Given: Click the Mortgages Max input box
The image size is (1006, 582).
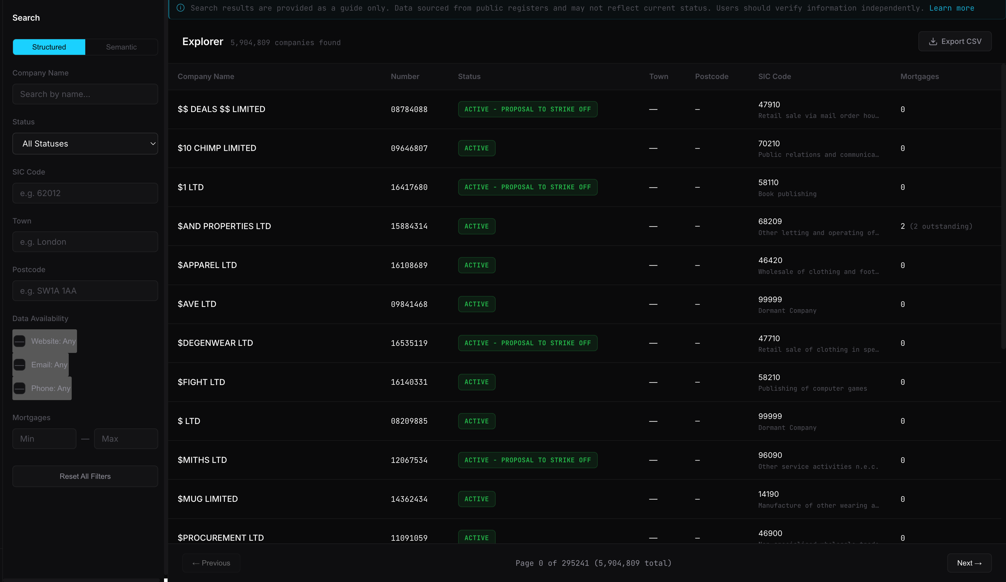Looking at the screenshot, I should [x=126, y=439].
